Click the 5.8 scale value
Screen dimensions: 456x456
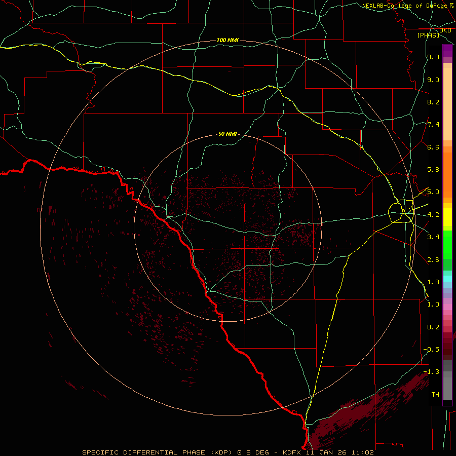[433, 170]
